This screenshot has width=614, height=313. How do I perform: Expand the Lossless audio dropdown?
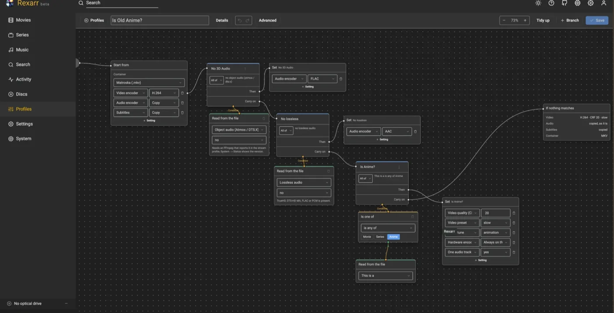304,183
